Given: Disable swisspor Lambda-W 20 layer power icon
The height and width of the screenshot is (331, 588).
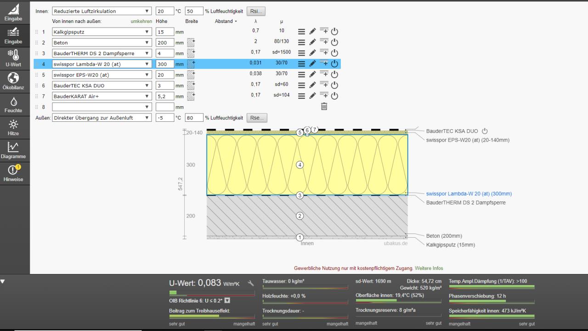Looking at the screenshot, I should click(x=334, y=64).
